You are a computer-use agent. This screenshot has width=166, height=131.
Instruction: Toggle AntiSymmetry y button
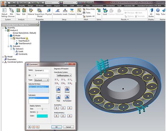coord(63,116)
